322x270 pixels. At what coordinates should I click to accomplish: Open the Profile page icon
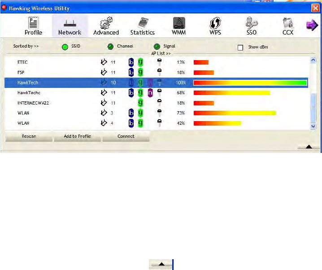[33, 22]
